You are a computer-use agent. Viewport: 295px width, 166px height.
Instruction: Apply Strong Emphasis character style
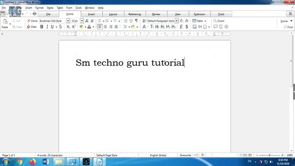click(187, 27)
